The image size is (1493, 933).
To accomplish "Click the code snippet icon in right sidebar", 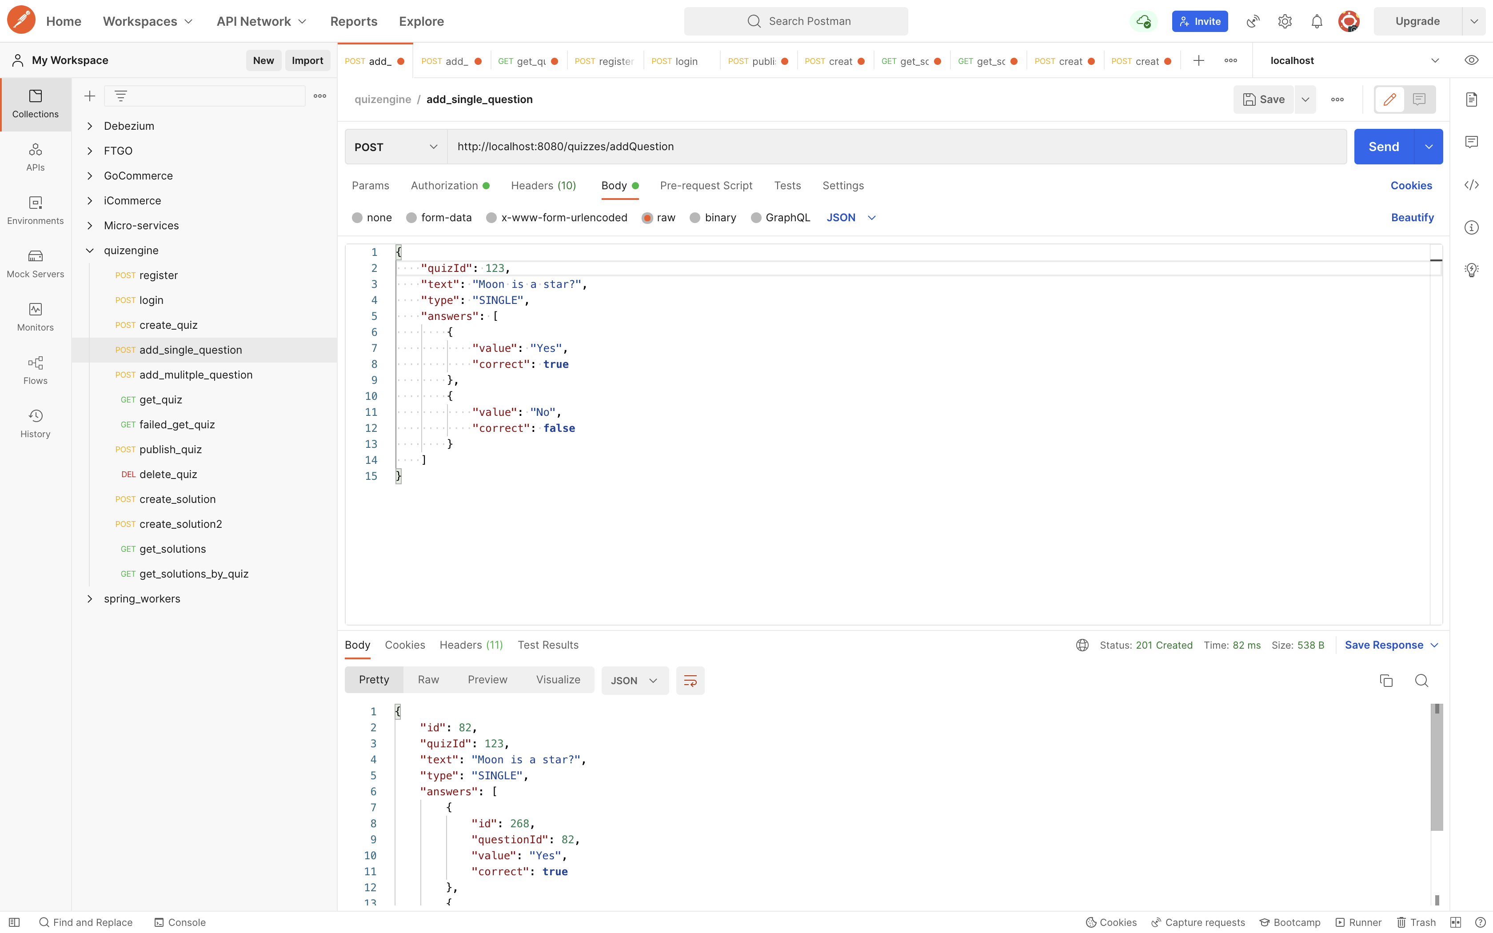I will coord(1471,185).
